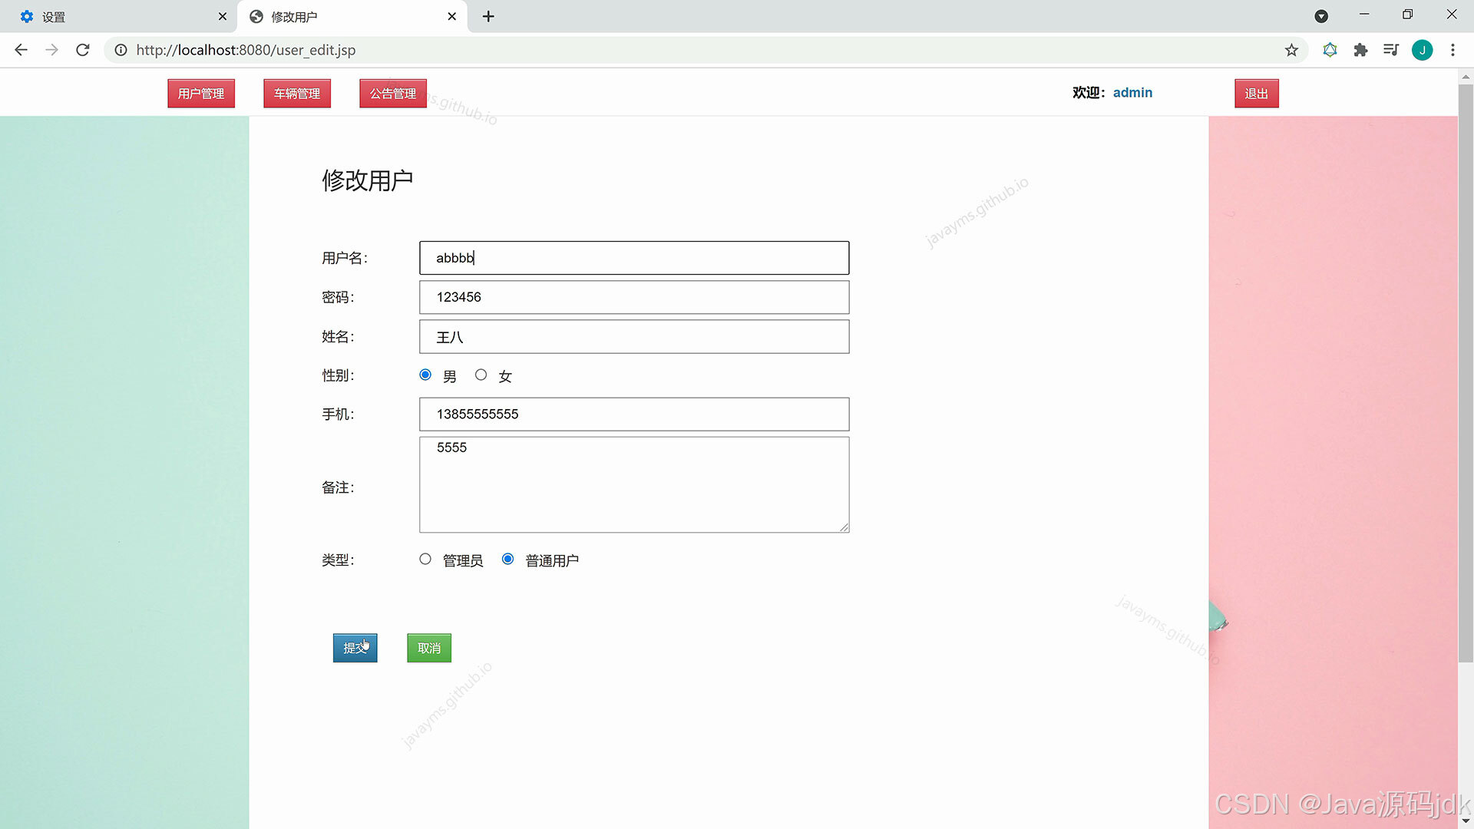Click the 用户名 field label
The height and width of the screenshot is (829, 1474).
(x=345, y=258)
